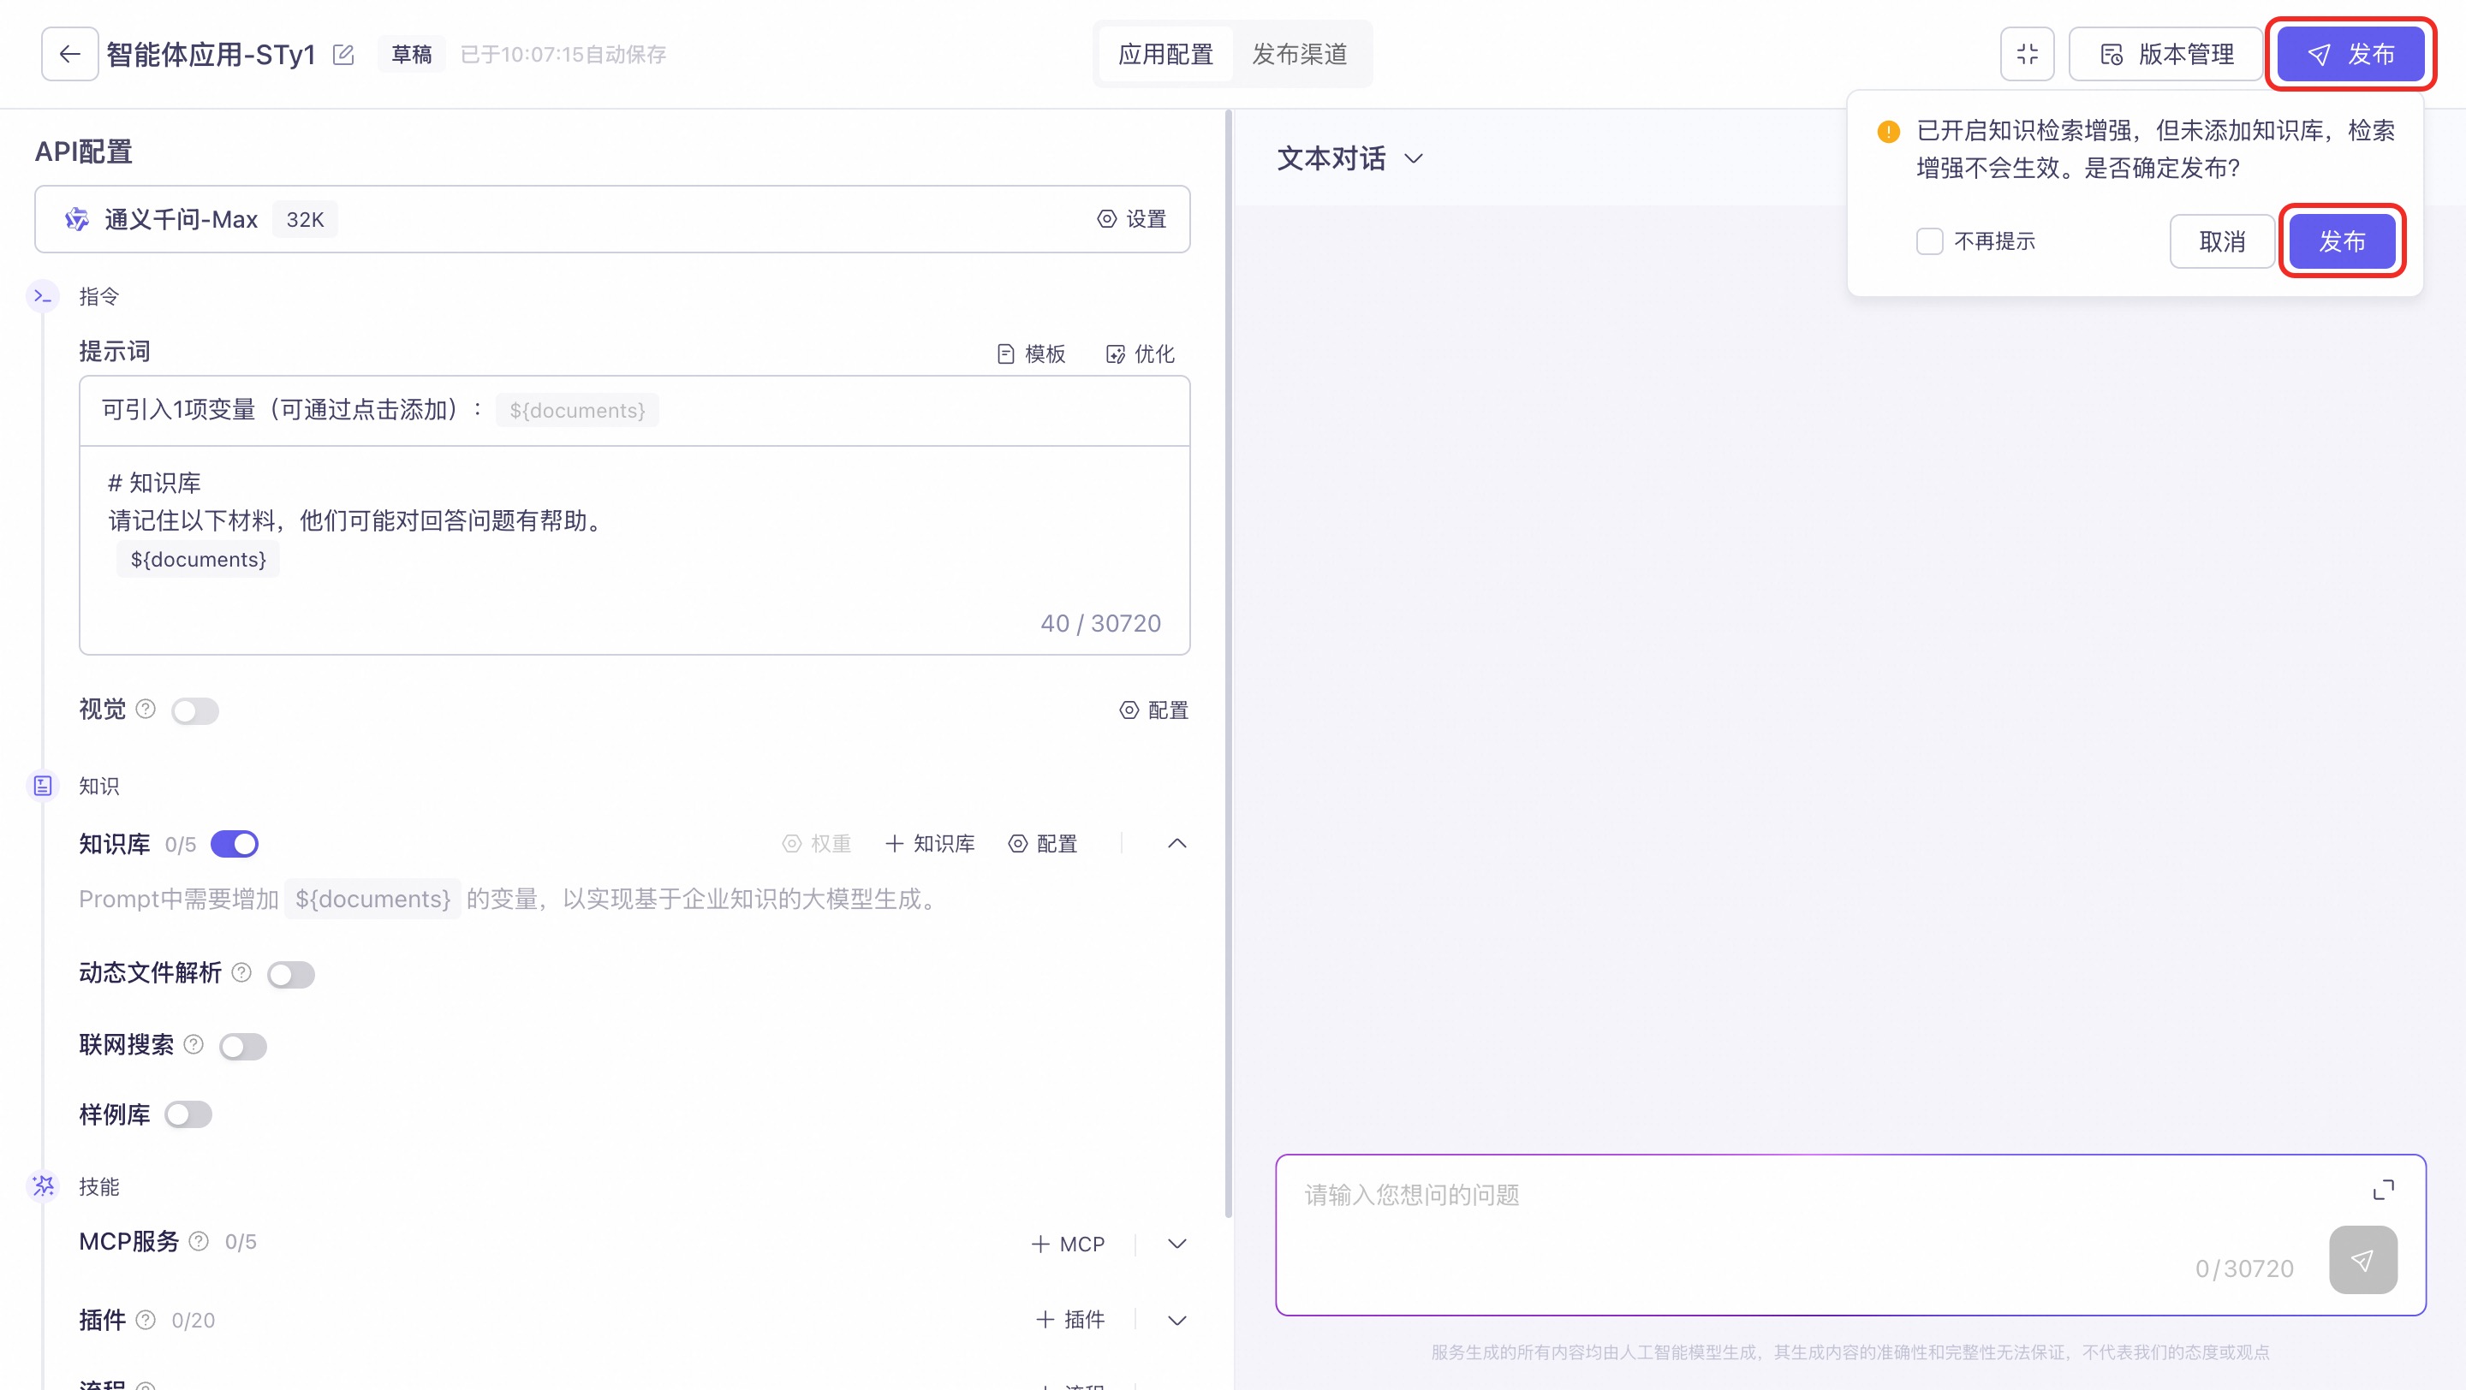Switch to the 发布渠道 tab
Image resolution: width=2466 pixels, height=1390 pixels.
click(x=1299, y=55)
